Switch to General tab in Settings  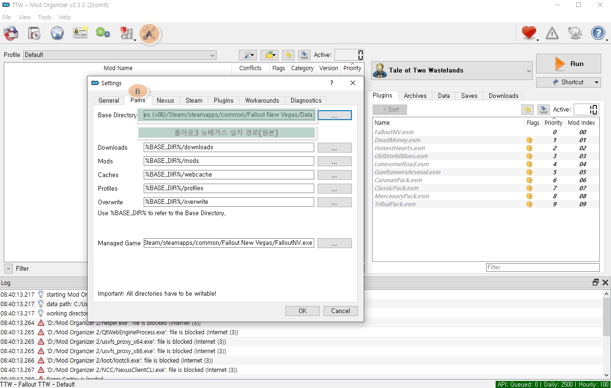pyautogui.click(x=109, y=100)
